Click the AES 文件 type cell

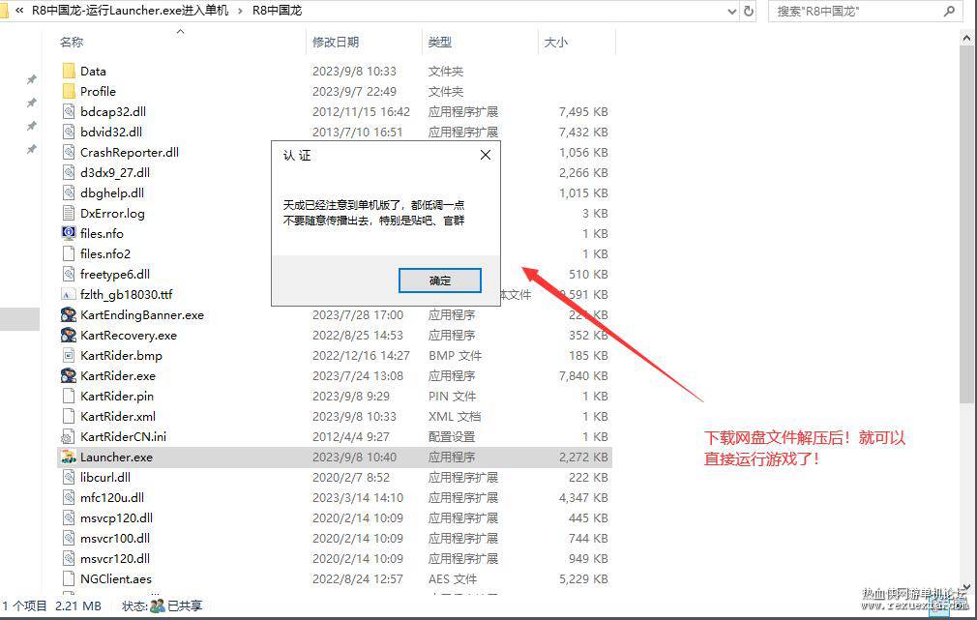453,578
